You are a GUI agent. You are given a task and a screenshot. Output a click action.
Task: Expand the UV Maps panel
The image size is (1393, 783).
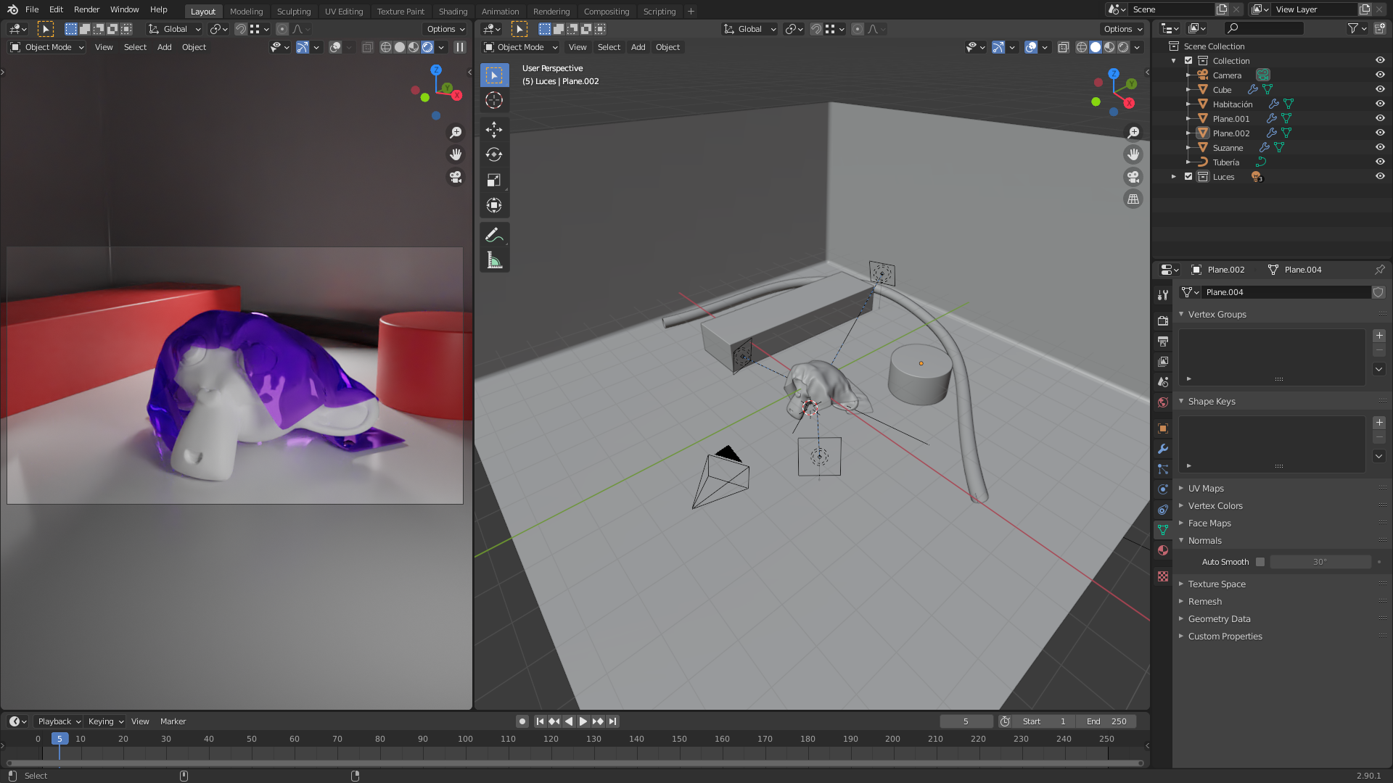point(1206,488)
